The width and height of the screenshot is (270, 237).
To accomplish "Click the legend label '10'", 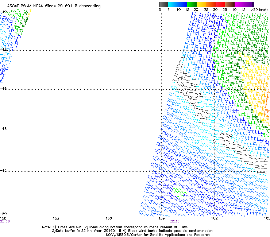I will [178, 10].
